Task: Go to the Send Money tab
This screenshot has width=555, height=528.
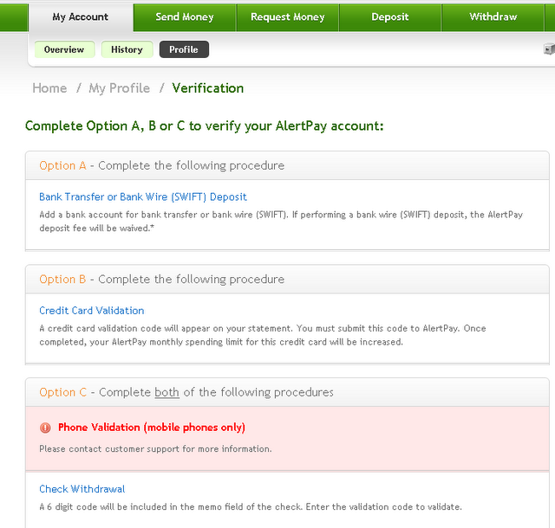Action: [x=185, y=17]
